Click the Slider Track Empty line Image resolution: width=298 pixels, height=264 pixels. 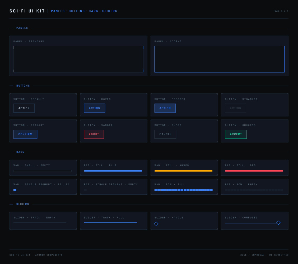[40, 222]
